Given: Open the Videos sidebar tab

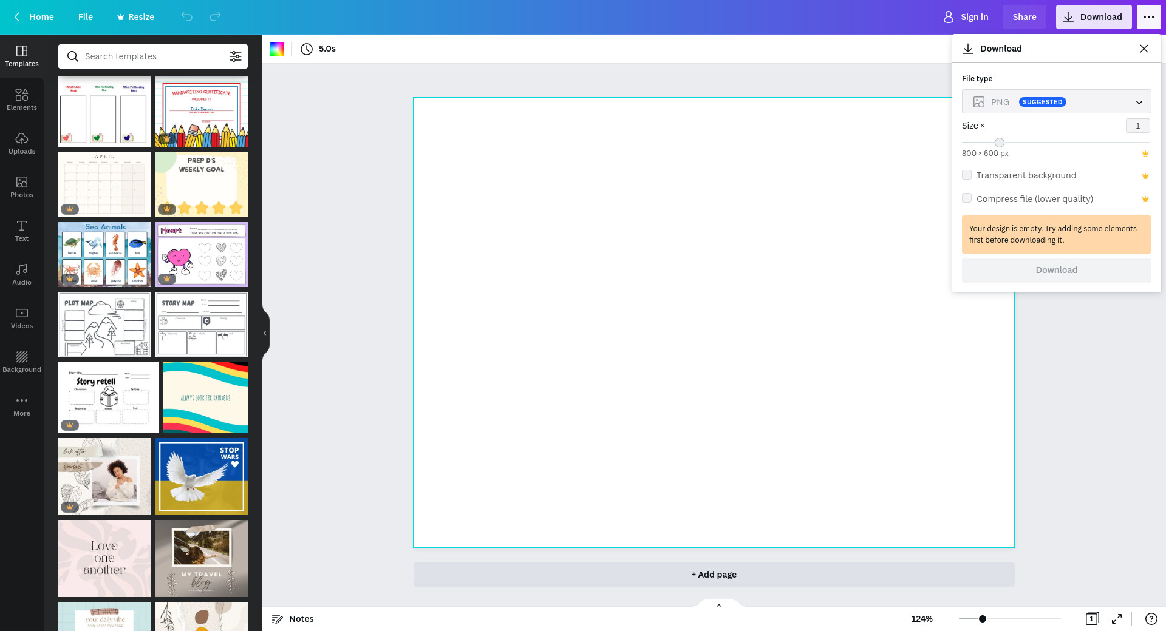Looking at the screenshot, I should pyautogui.click(x=22, y=318).
